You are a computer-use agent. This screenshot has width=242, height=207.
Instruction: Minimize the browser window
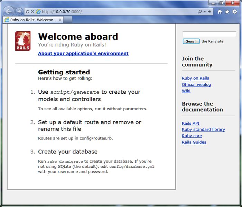click(x=213, y=3)
